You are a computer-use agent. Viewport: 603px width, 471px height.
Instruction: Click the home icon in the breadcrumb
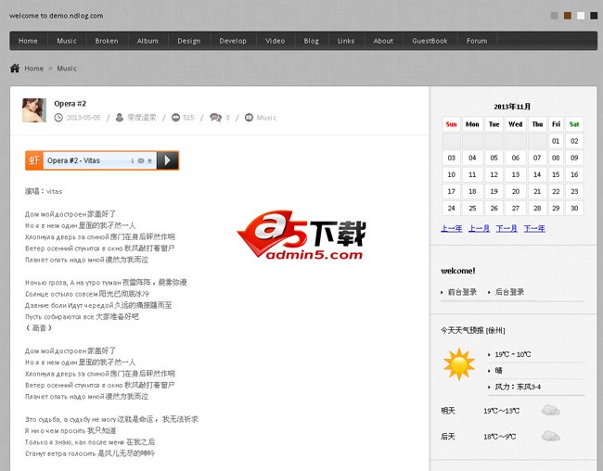[15, 68]
